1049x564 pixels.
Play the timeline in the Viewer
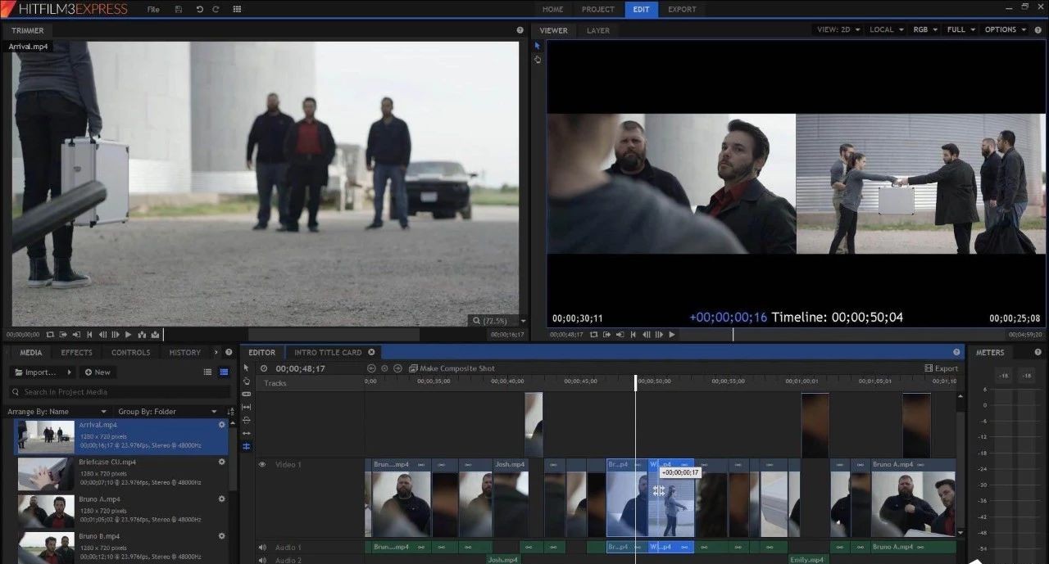(672, 335)
